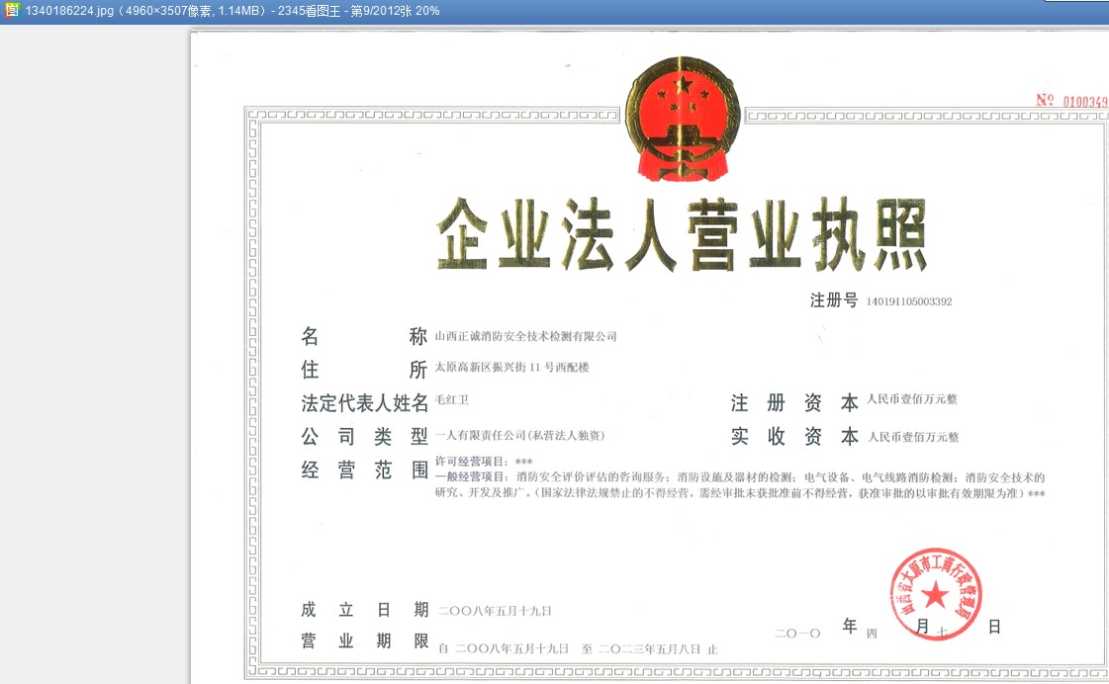Click the national emblem on the license

[x=683, y=119]
